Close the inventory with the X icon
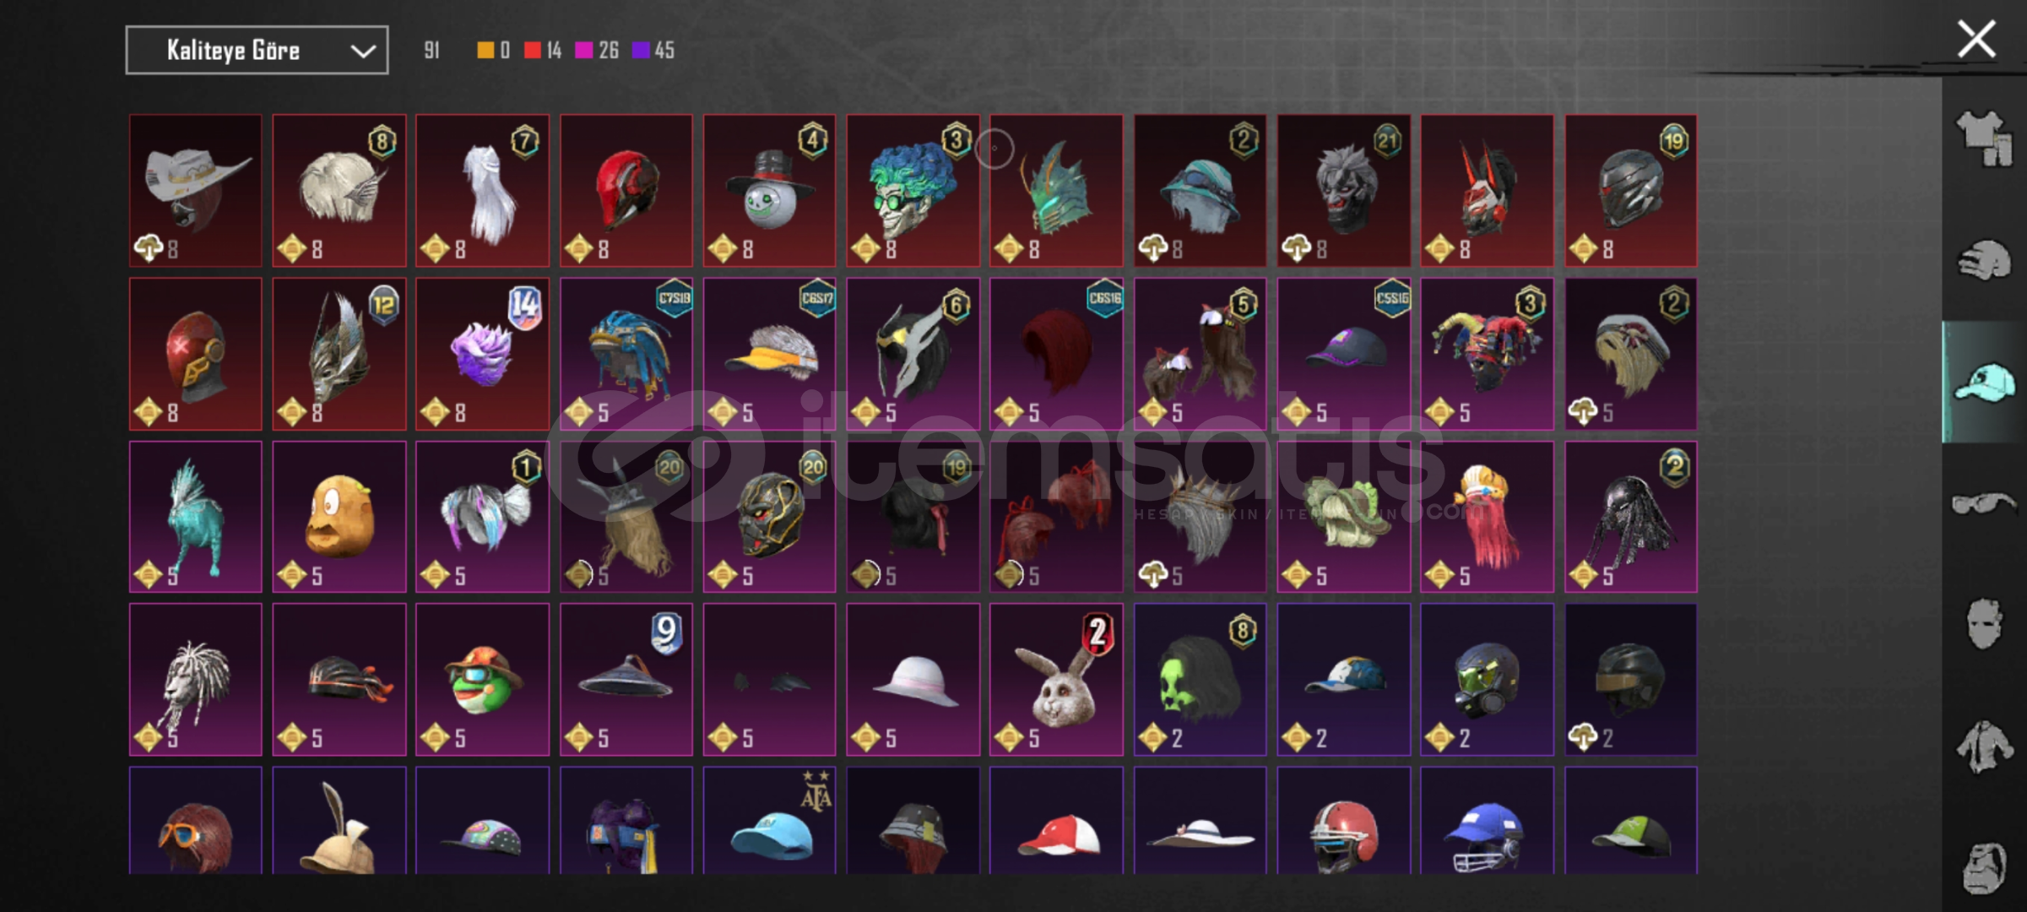The height and width of the screenshot is (912, 2027). pos(1976,40)
